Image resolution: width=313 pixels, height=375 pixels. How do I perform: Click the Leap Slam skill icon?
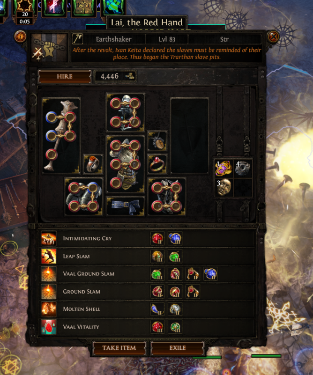[x=49, y=256]
